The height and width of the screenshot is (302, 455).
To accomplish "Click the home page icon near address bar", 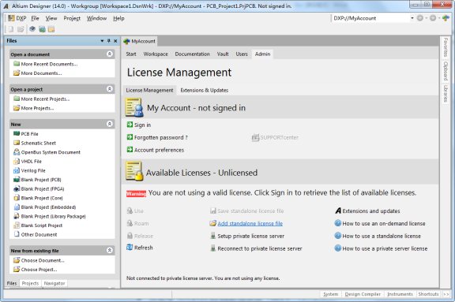I will [446, 18].
